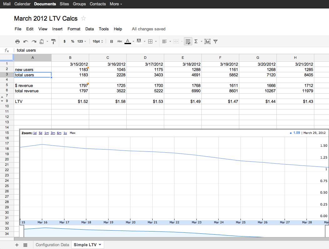
Task: Open the Tools menu
Action: click(x=104, y=29)
